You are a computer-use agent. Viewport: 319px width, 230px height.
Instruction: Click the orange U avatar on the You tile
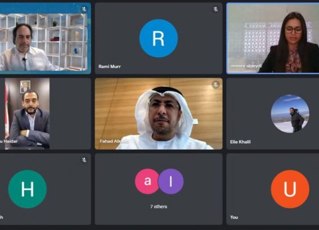290,189
